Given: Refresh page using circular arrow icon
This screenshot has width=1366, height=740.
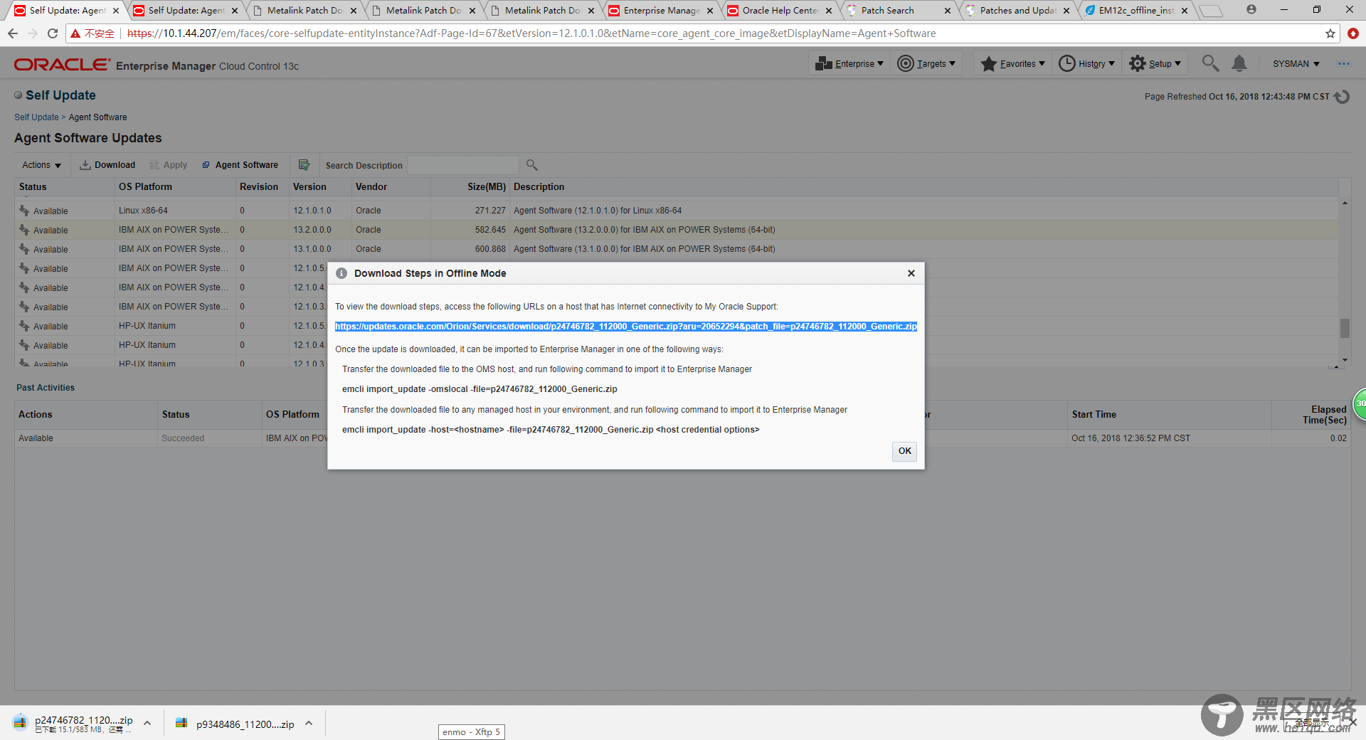Looking at the screenshot, I should click(x=1342, y=96).
